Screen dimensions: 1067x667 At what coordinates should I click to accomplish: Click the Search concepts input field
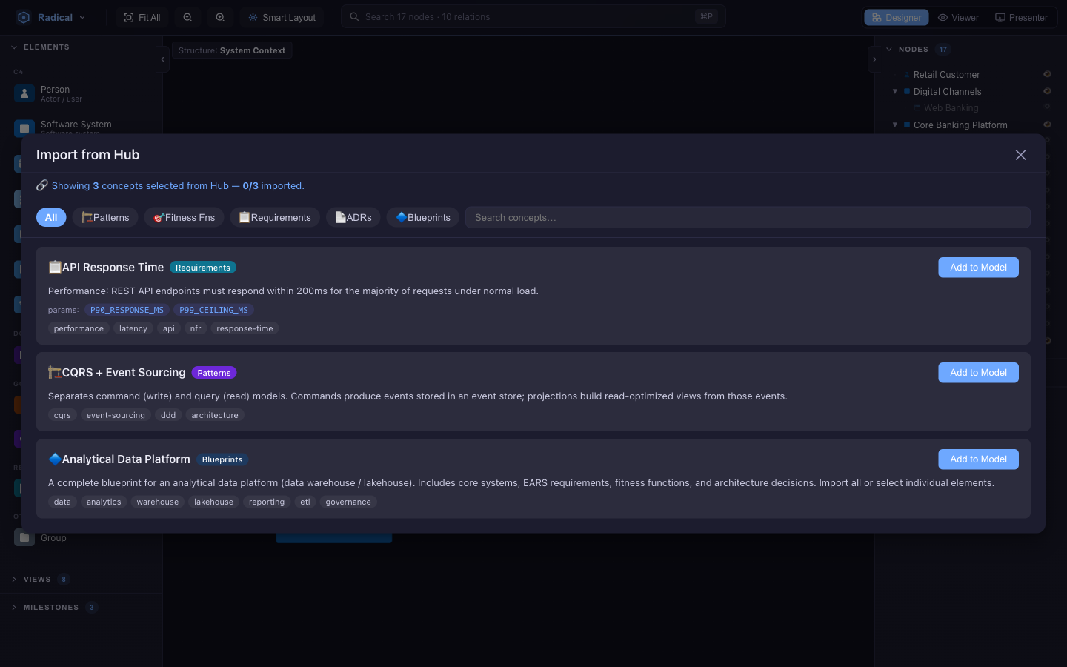tap(748, 217)
